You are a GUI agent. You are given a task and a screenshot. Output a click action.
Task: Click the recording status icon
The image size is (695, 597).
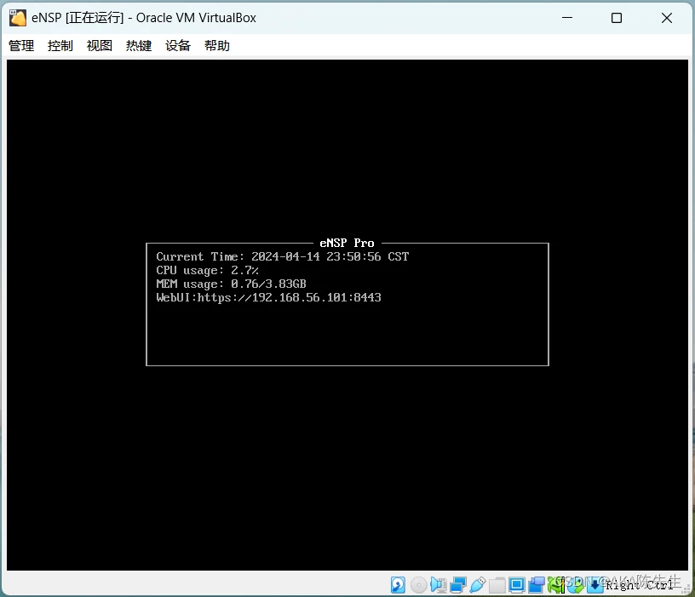[x=537, y=585]
